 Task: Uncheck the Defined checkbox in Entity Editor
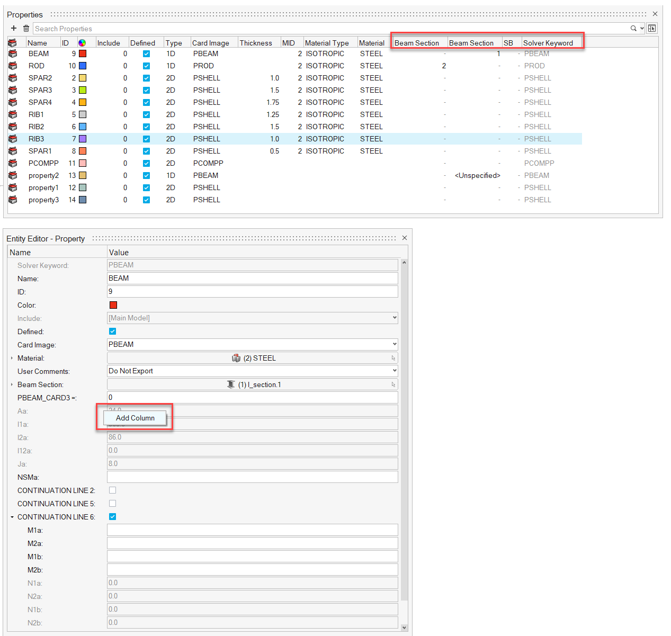(x=112, y=332)
